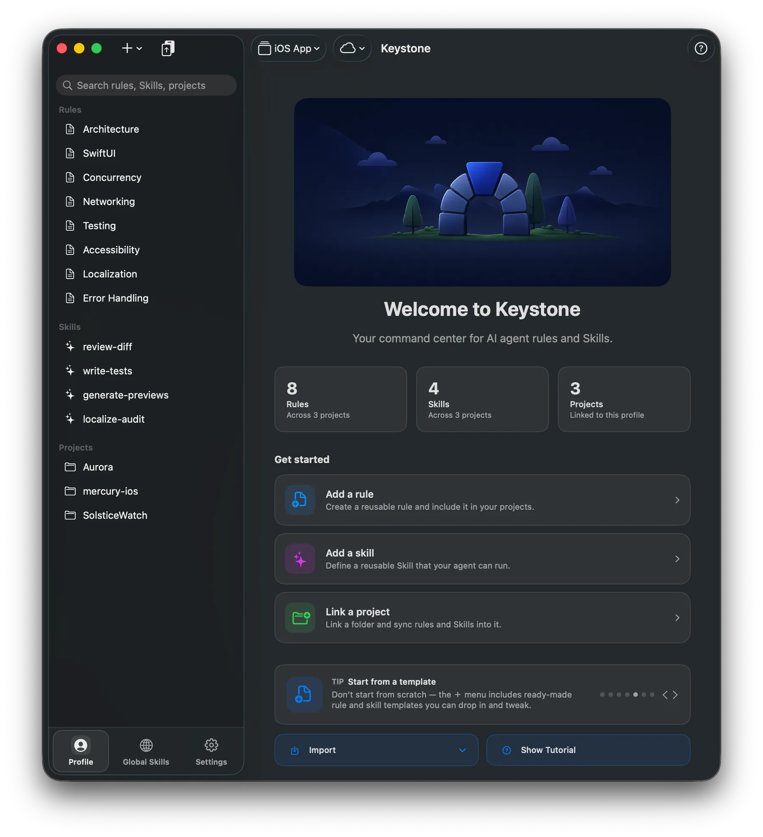This screenshot has width=763, height=837.
Task: Click the sparkle icon beside generate-previews
Action: 70,395
